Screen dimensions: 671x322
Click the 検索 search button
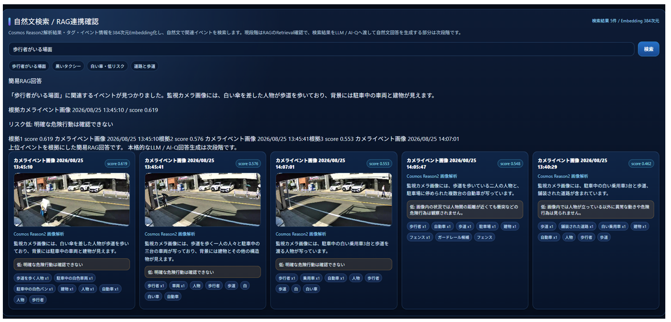point(648,49)
